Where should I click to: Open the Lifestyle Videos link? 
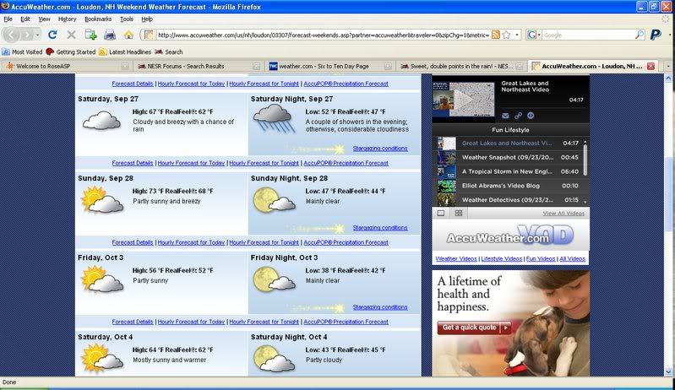click(x=502, y=259)
